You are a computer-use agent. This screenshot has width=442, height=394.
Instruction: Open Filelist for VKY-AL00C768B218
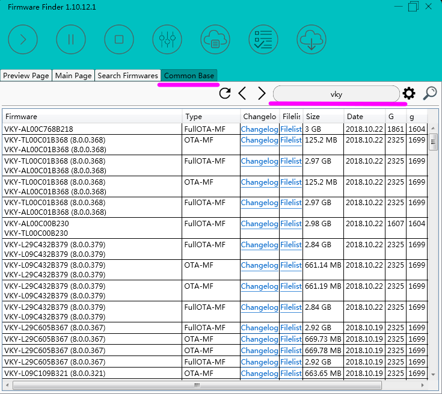pyautogui.click(x=291, y=129)
